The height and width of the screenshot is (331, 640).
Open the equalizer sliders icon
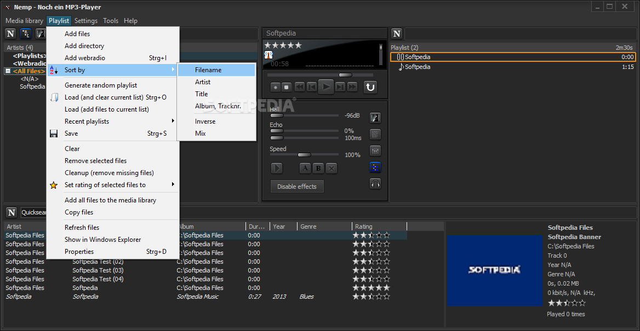click(x=375, y=151)
